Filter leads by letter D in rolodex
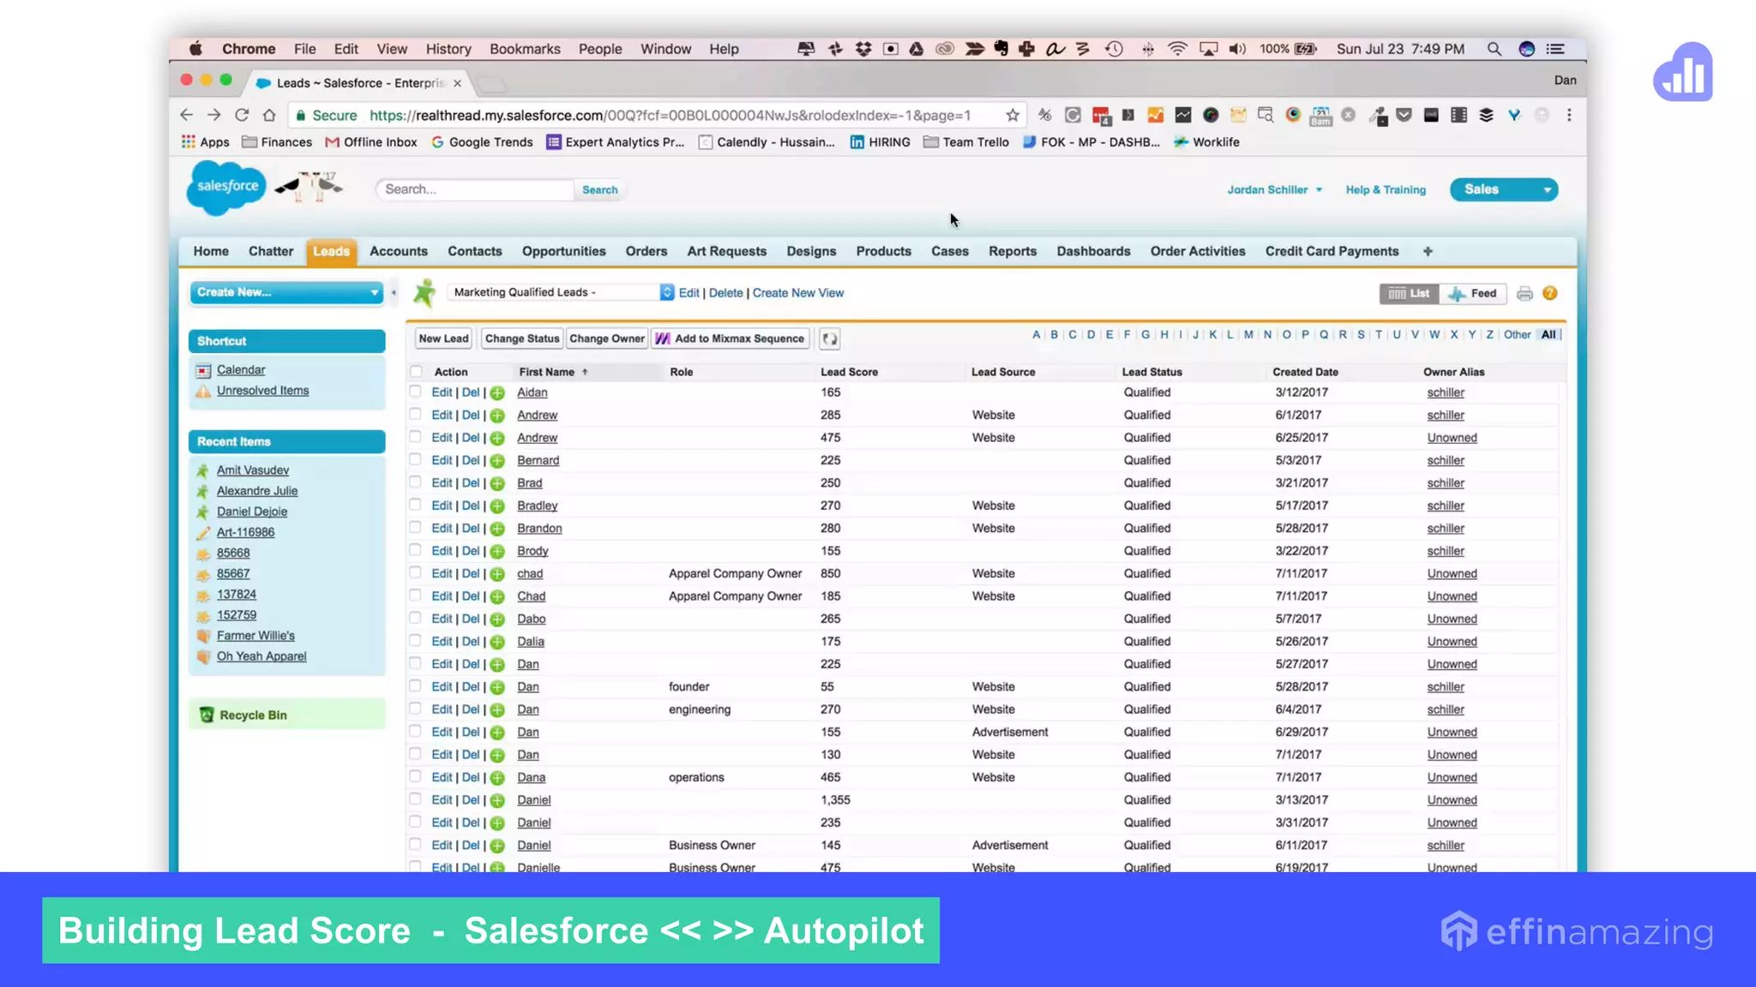 tap(1091, 335)
